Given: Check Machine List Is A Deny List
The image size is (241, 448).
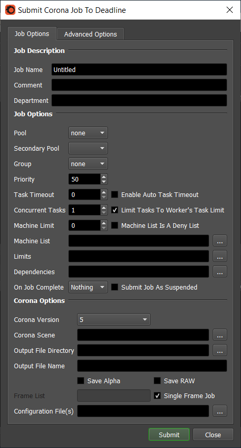Looking at the screenshot, I should click(x=115, y=225).
